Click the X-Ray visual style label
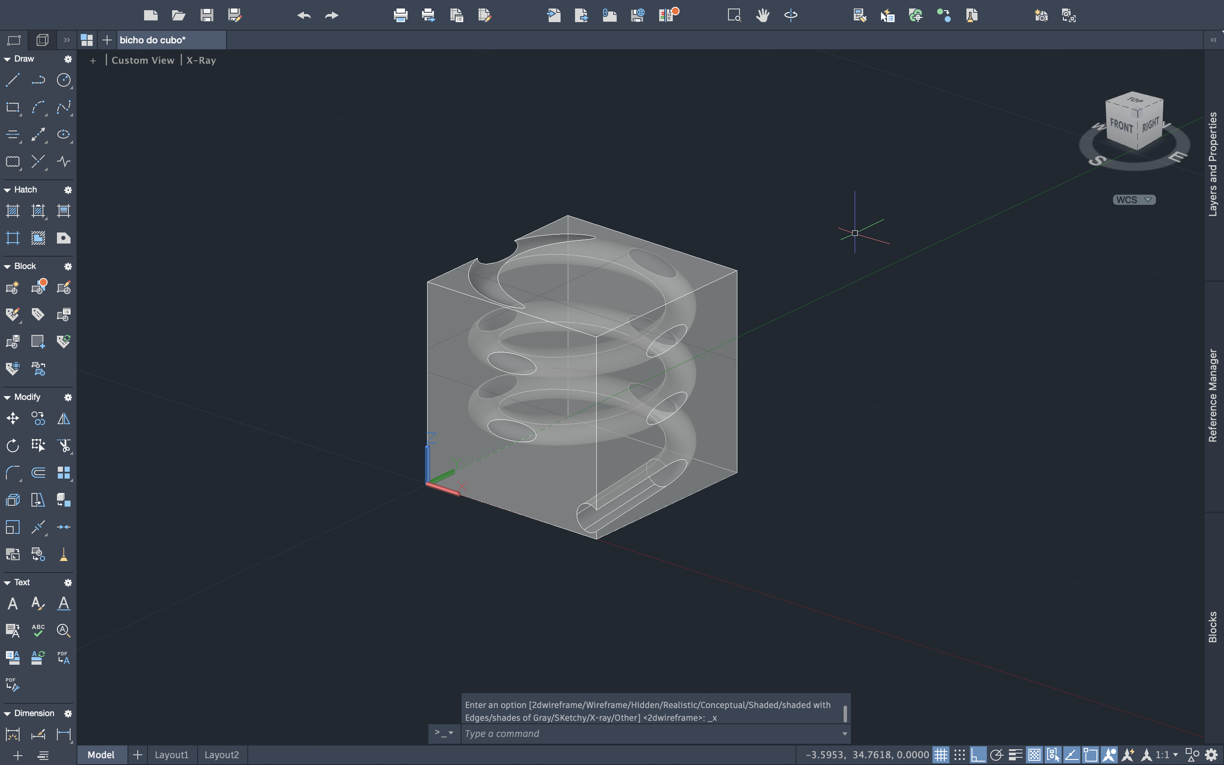Screen dimensions: 1224x765 [201, 60]
